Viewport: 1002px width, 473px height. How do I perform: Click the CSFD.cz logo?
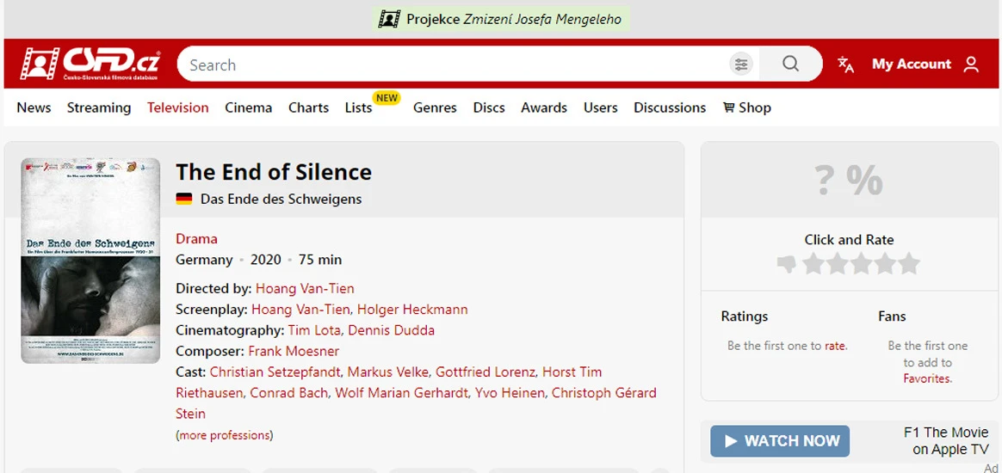(x=90, y=64)
